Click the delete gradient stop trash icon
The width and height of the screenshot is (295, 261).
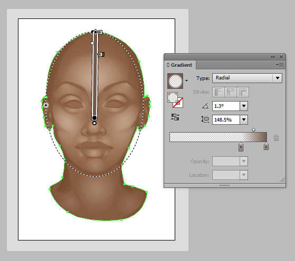pos(276,138)
